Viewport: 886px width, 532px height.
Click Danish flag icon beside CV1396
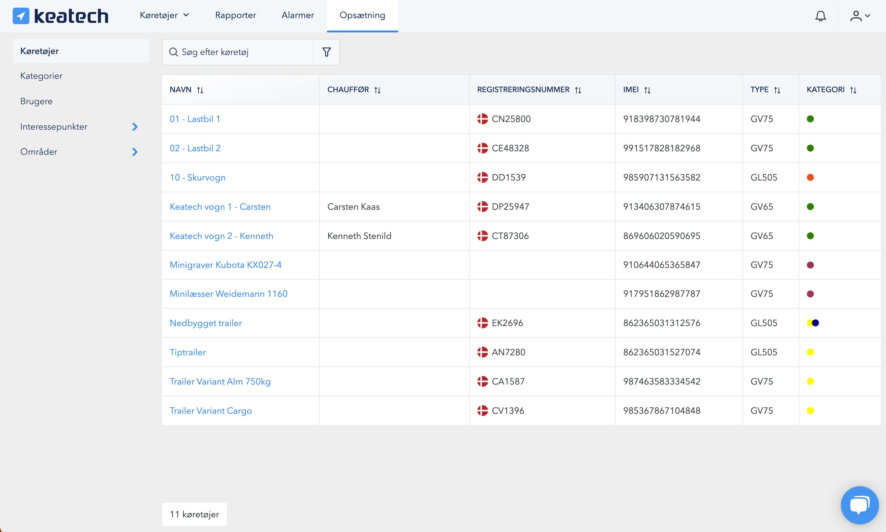coord(482,411)
